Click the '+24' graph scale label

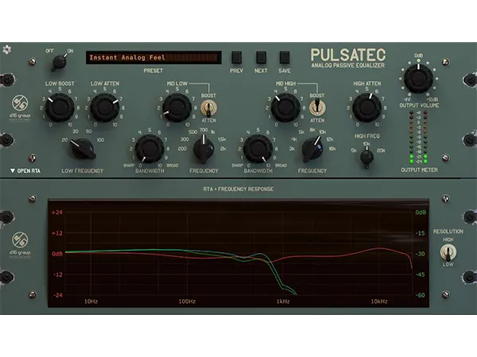pyautogui.click(x=57, y=213)
